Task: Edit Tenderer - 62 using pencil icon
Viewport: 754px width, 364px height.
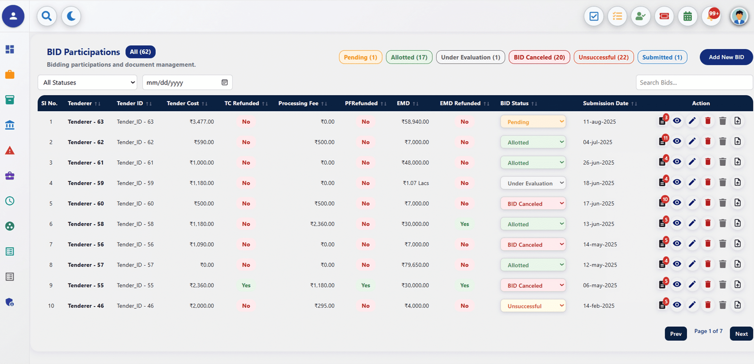Action: (692, 142)
